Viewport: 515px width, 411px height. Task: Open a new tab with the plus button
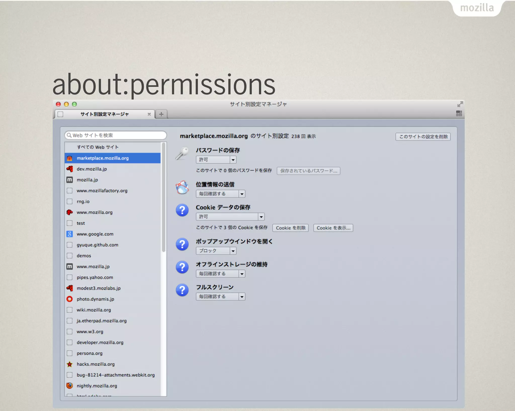pos(161,114)
